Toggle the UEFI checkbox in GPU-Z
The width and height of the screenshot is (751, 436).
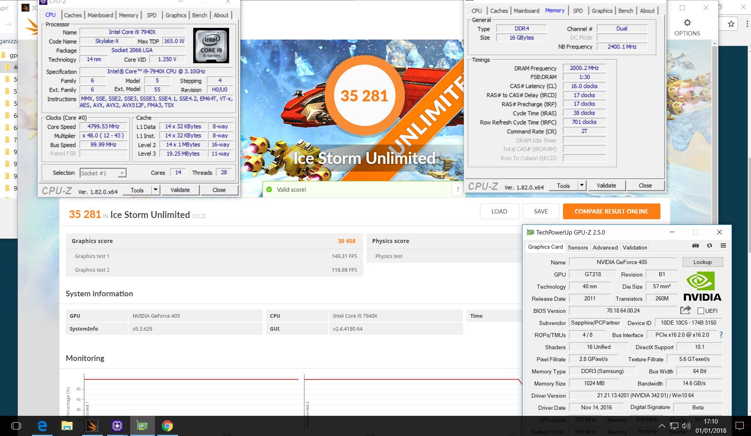pyautogui.click(x=701, y=311)
